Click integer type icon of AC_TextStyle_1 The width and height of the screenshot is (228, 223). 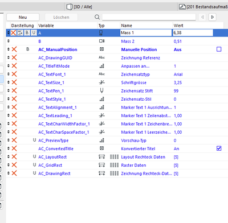point(102,99)
